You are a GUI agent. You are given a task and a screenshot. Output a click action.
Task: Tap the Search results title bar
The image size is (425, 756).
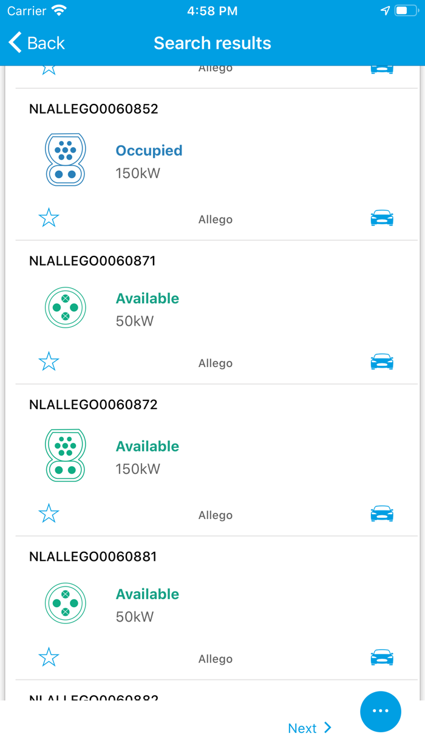coord(212,43)
